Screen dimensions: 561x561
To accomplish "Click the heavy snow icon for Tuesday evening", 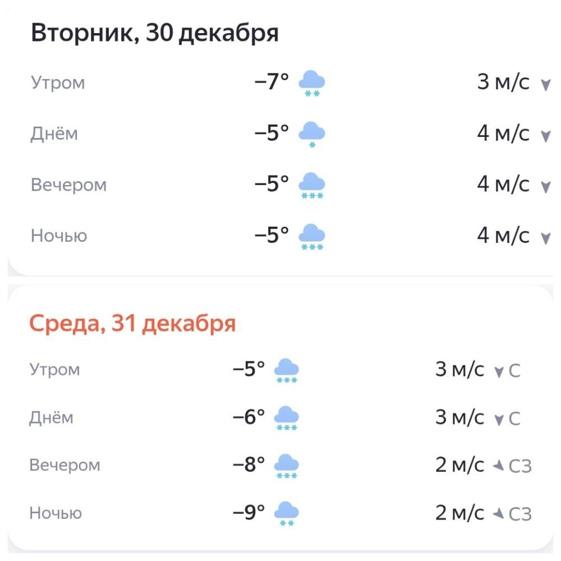I will pos(311,185).
